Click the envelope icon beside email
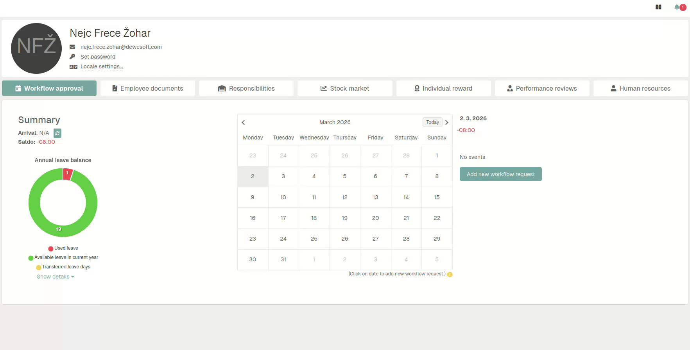The height and width of the screenshot is (350, 690). [x=72, y=47]
